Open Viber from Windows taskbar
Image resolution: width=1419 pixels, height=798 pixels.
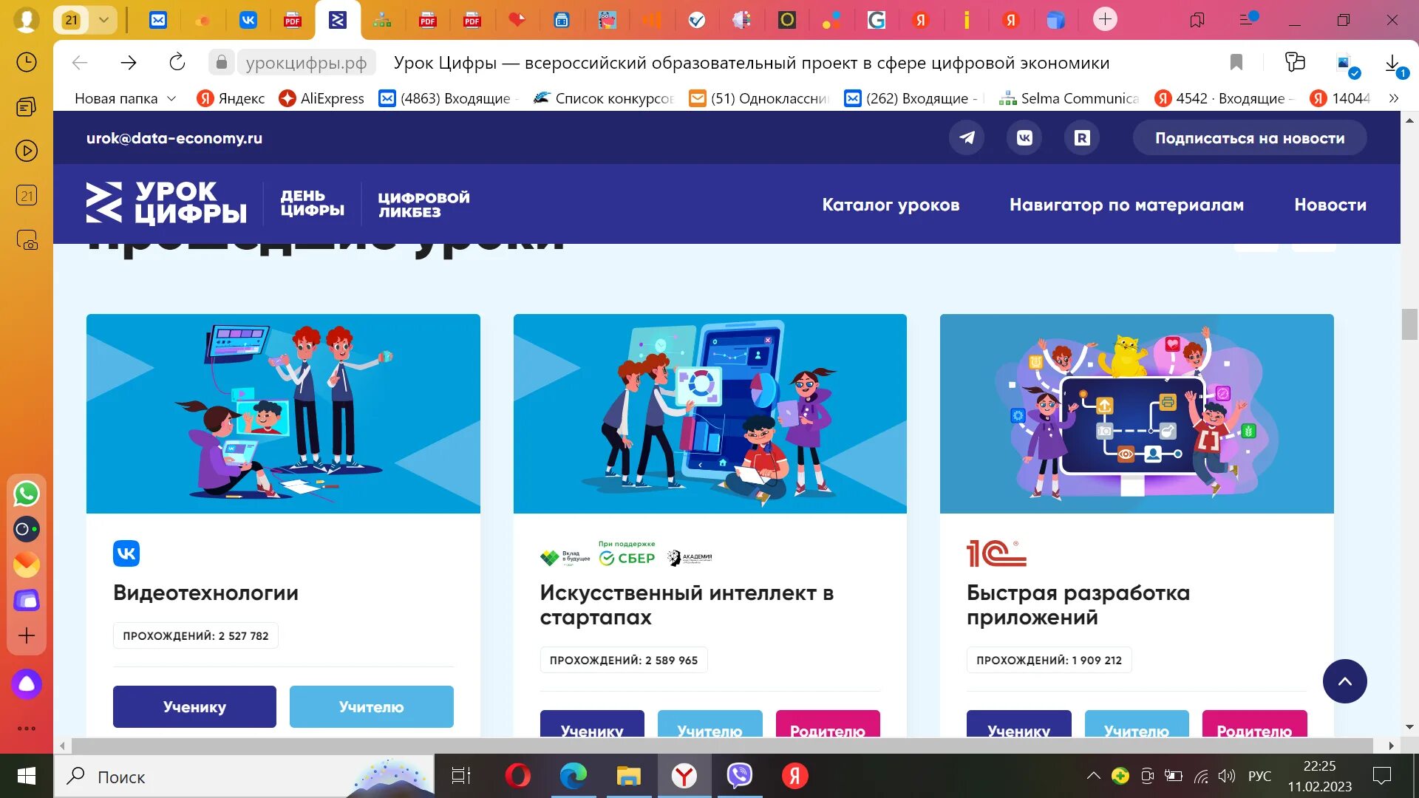pos(739,776)
